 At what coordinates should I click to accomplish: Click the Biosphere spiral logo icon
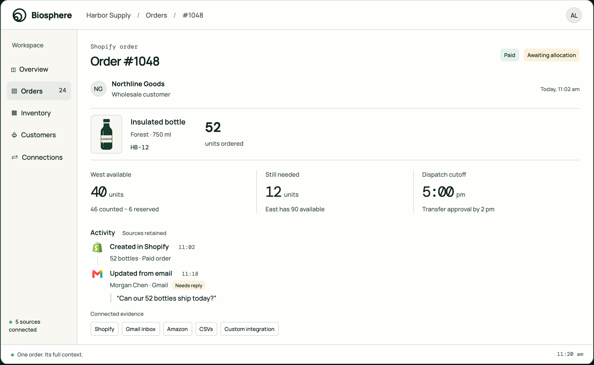[x=19, y=15]
